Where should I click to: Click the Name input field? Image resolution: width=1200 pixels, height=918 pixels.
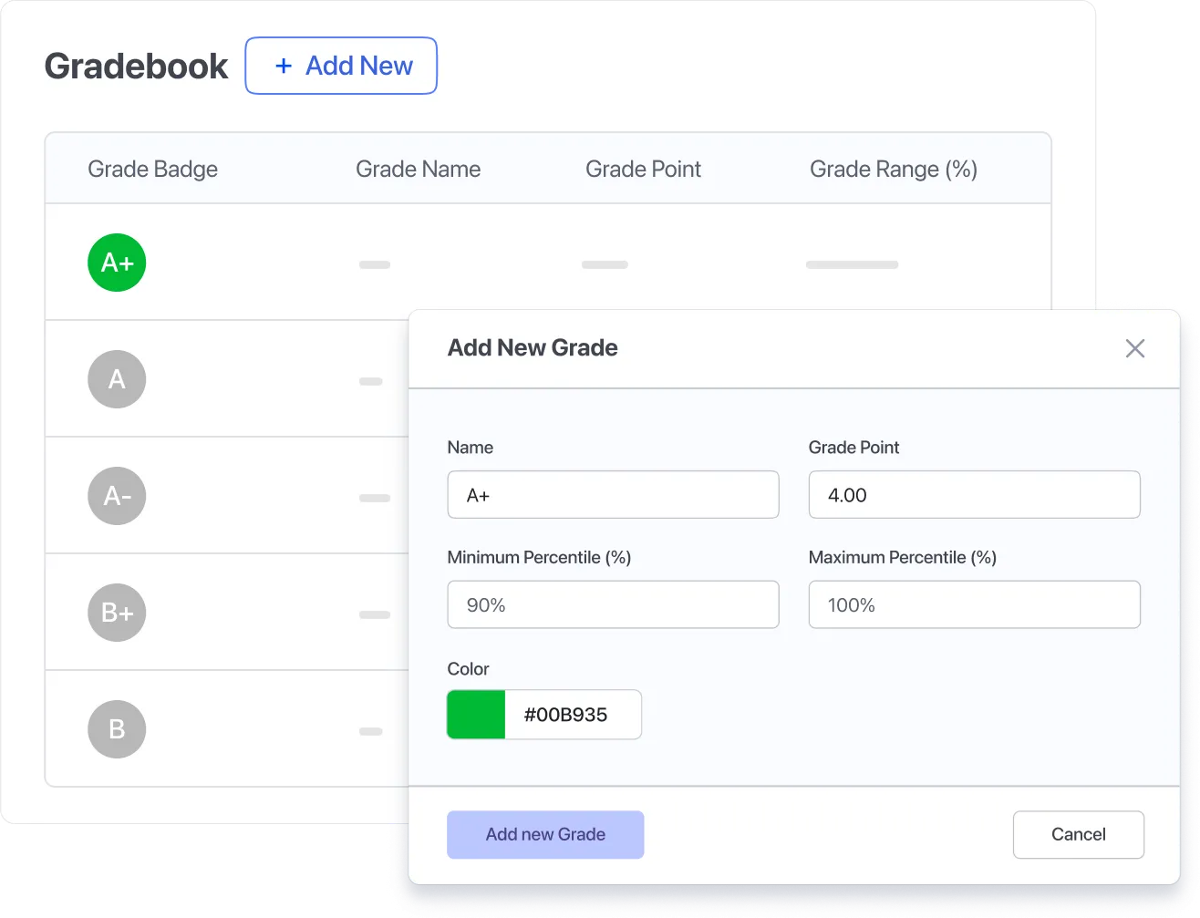pyautogui.click(x=613, y=495)
